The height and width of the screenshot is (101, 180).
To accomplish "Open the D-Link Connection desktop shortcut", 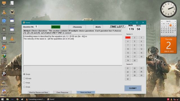I will coord(4,76).
